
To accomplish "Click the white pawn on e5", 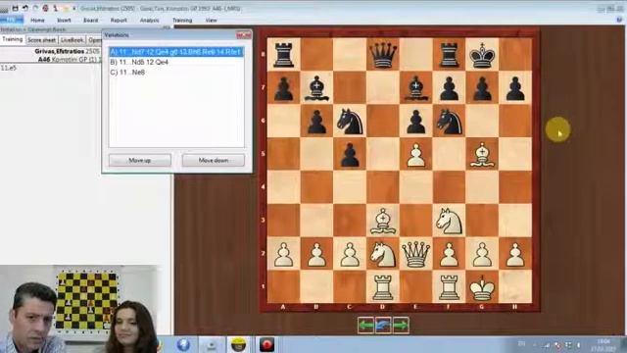I will (x=415, y=154).
